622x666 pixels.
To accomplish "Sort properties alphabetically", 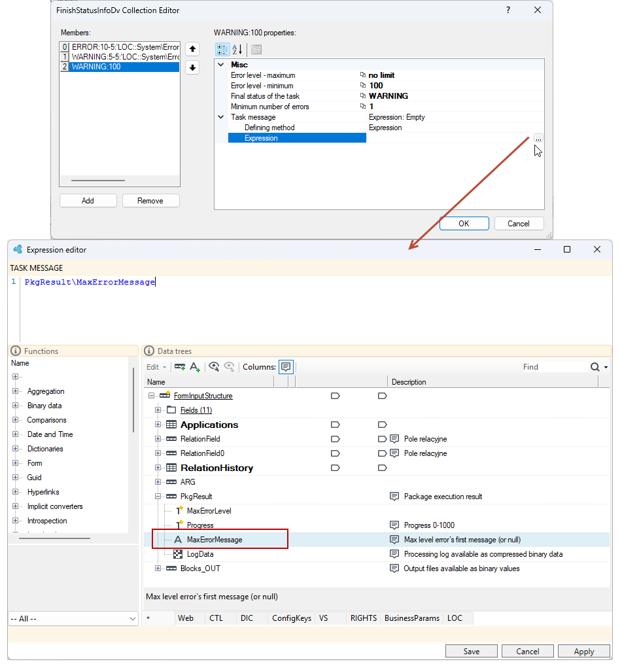I will tap(237, 49).
